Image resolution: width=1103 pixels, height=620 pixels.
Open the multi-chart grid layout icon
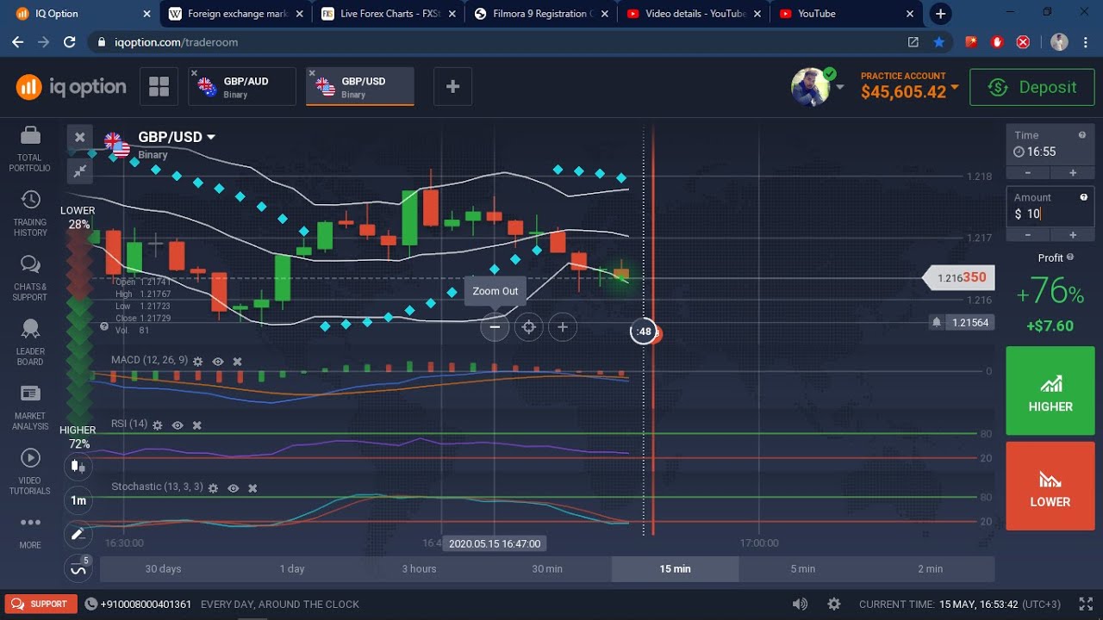(x=159, y=86)
